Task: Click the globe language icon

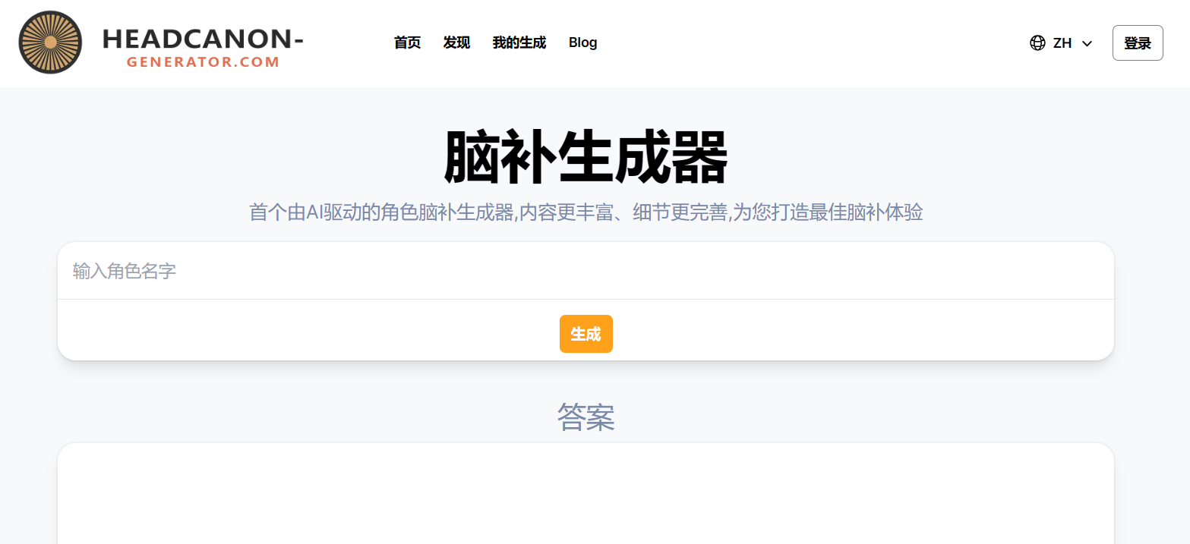Action: point(1037,43)
